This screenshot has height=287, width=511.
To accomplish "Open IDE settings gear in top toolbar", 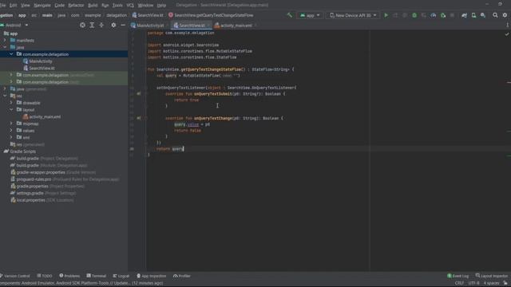I will click(x=505, y=15).
